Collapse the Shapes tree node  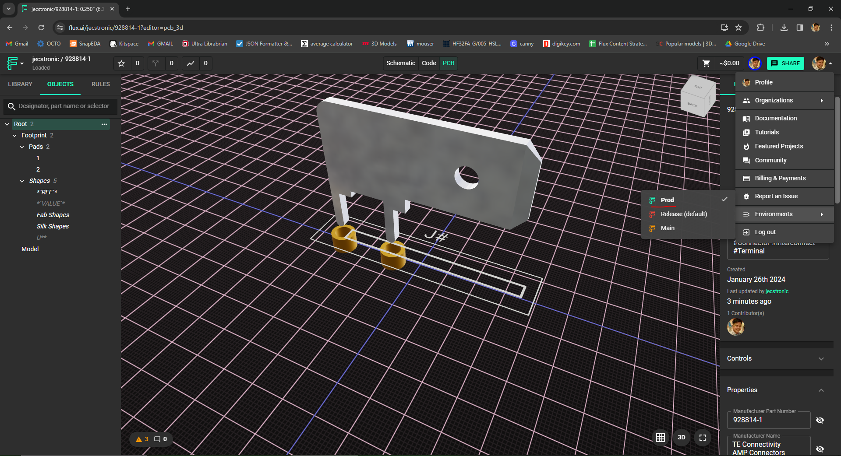tap(22, 181)
